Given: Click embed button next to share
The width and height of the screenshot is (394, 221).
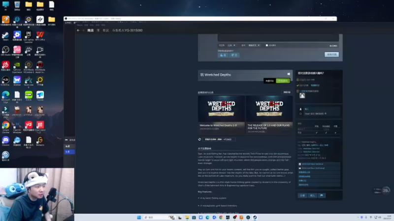Looking at the screenshot, I should pos(312,195).
